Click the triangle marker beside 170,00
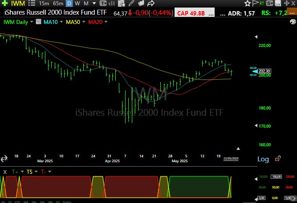Image resolution: width=297 pixels, height=203 pixels. 256,125
